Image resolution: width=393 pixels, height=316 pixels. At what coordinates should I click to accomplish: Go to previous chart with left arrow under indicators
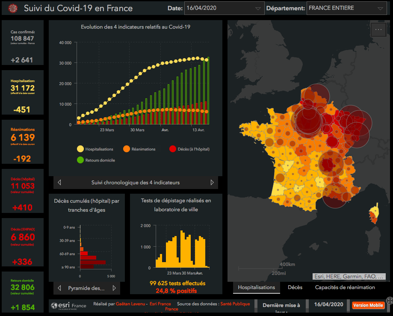[x=59, y=183]
